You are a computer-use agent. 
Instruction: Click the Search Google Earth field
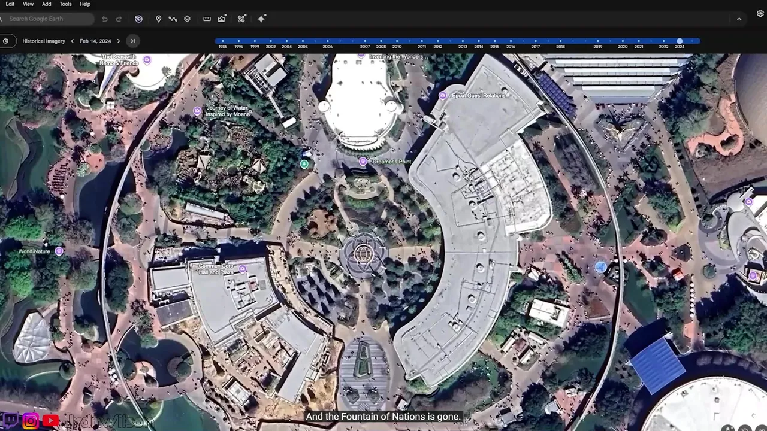click(47, 19)
